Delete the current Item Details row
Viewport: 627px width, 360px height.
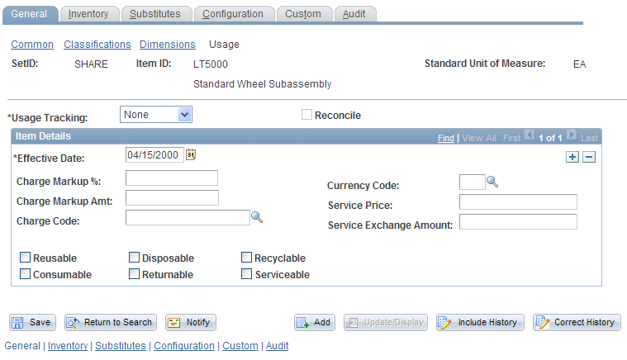[x=589, y=157]
